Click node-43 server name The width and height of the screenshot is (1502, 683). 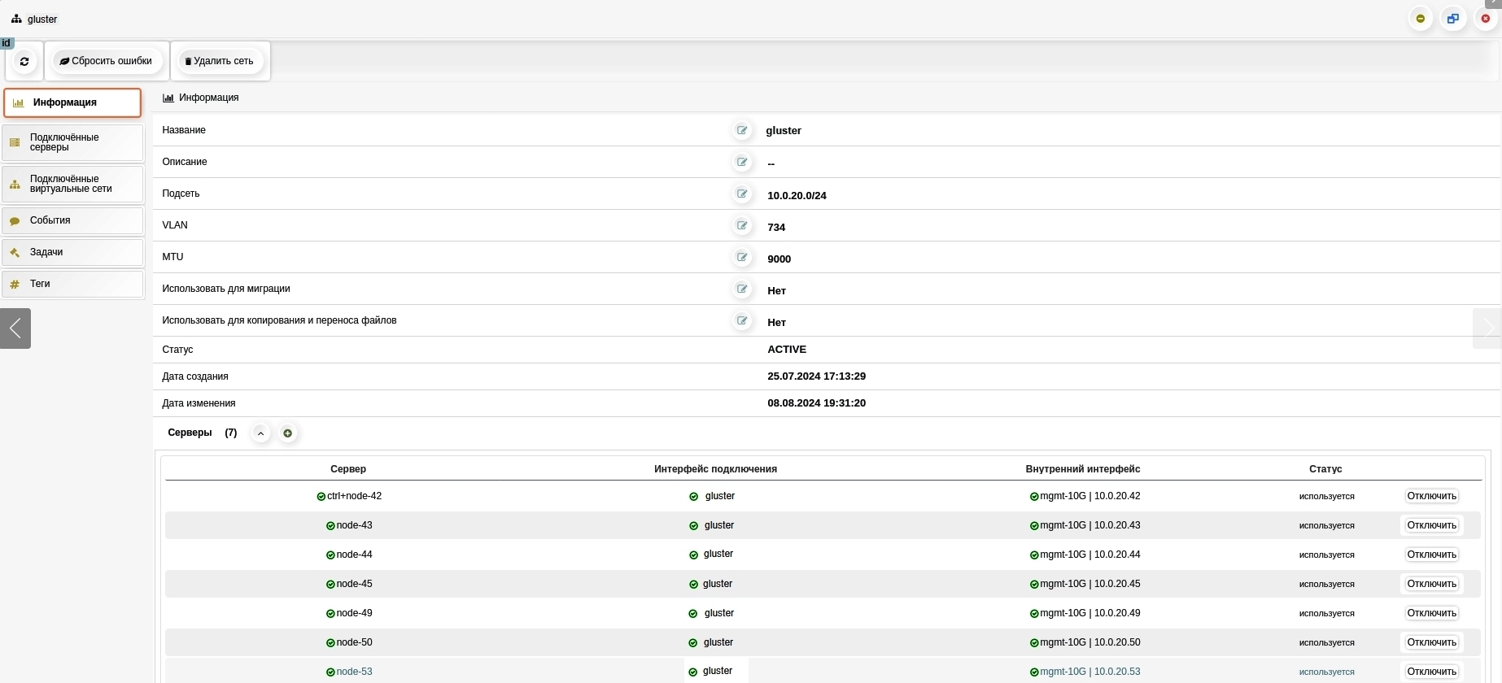(x=354, y=525)
